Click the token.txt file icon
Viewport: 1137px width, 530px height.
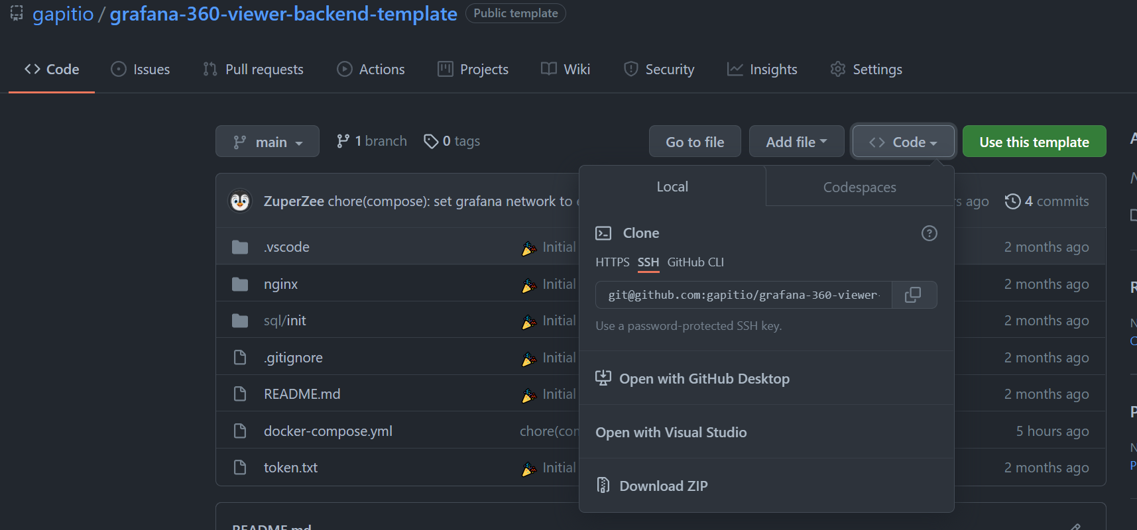240,468
